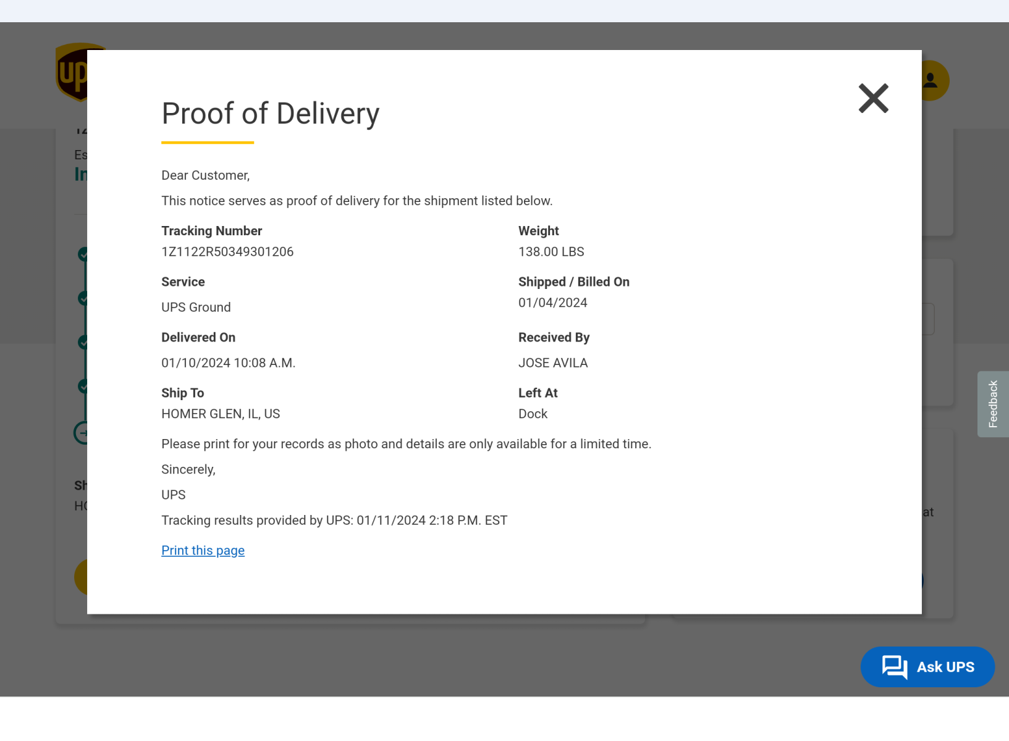
Task: Click the tracking number 1Z1122R50349301206
Action: pos(227,252)
